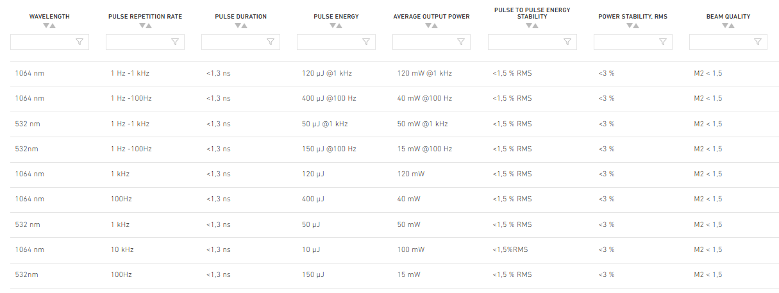
Task: Sort Pulse Repetition Rate ascending arrow
Action: coord(149,26)
